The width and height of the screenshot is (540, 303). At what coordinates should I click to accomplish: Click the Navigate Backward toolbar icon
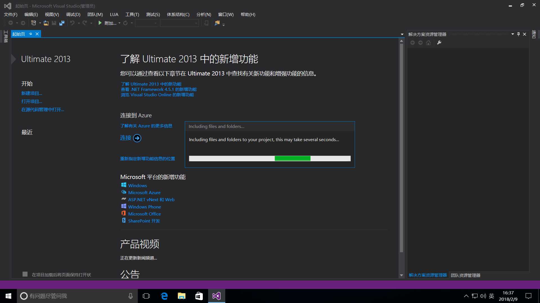coord(11,23)
